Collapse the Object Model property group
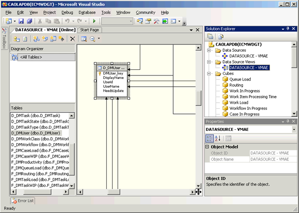299x213 pixels. [207, 147]
